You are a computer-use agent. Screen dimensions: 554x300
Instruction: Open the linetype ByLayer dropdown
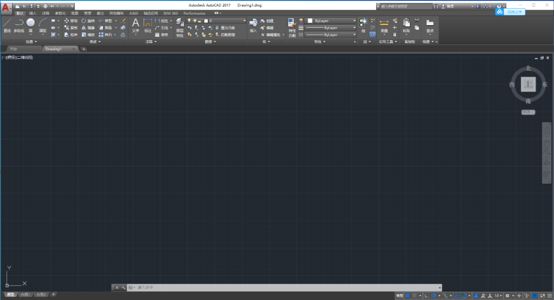331,35
